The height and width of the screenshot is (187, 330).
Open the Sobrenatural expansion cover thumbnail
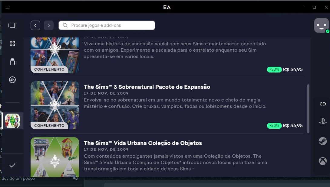55,105
